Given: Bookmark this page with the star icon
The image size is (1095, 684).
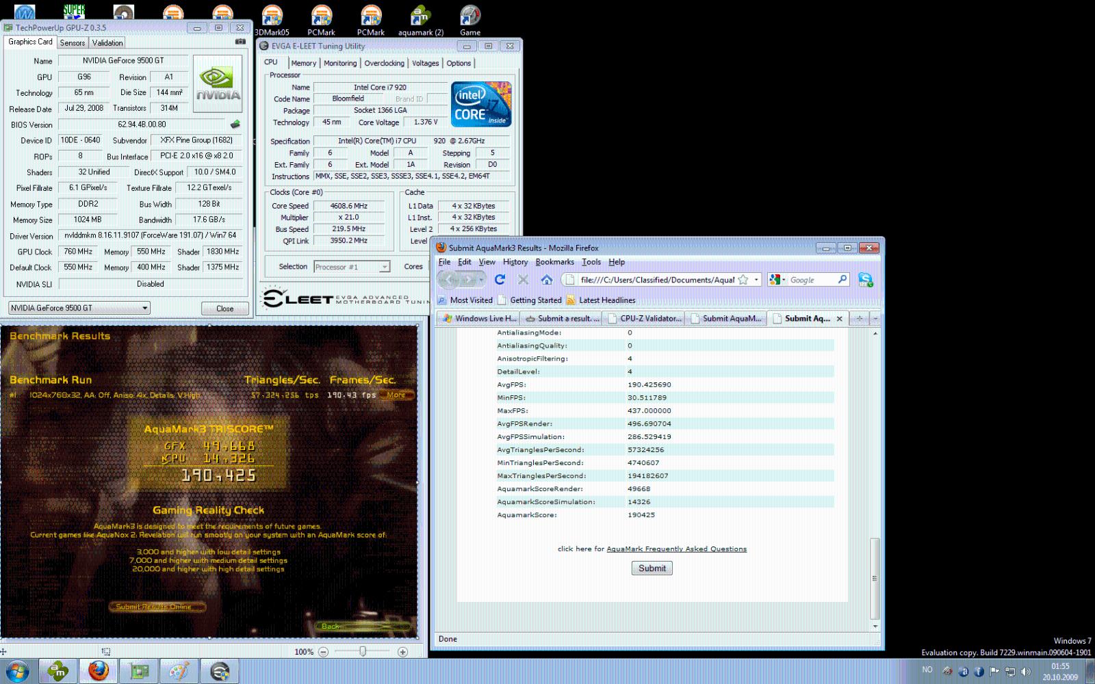Looking at the screenshot, I should 743,280.
